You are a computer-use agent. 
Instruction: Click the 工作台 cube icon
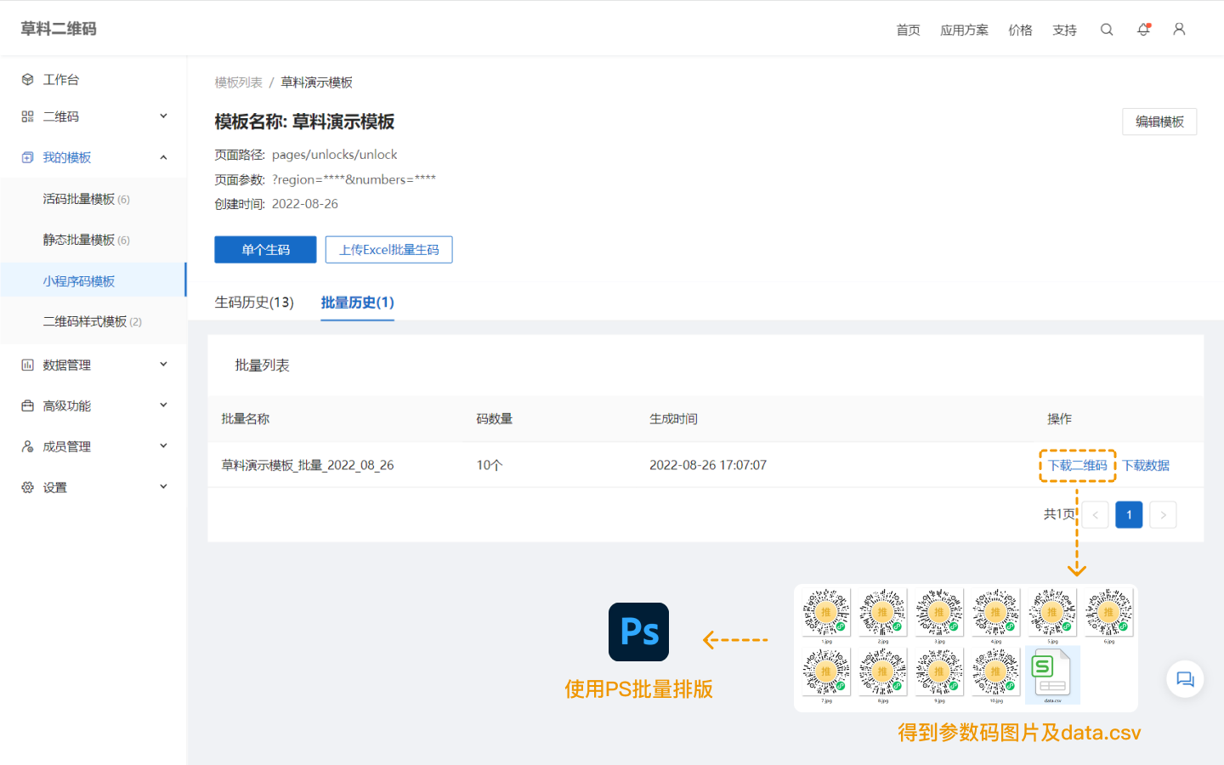pos(27,79)
